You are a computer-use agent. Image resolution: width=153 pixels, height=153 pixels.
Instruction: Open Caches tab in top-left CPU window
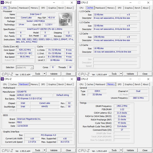coord(13,8)
